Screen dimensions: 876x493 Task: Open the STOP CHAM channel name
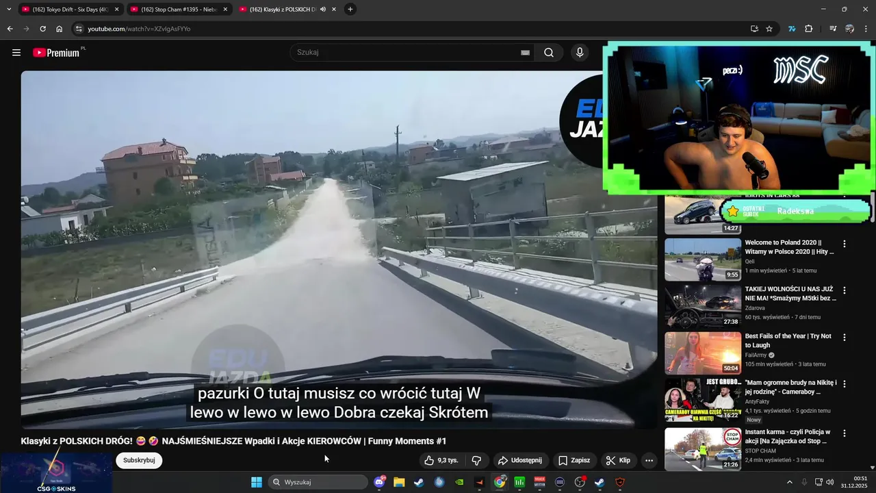pos(760,451)
